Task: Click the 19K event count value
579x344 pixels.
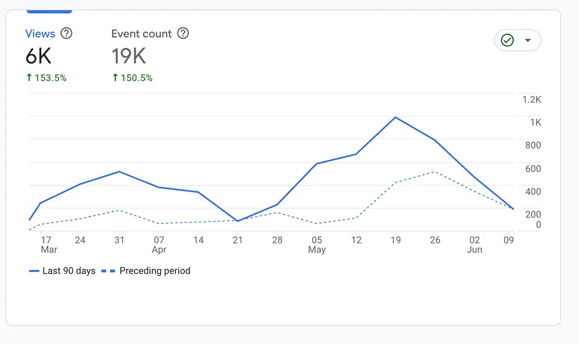Action: 129,56
